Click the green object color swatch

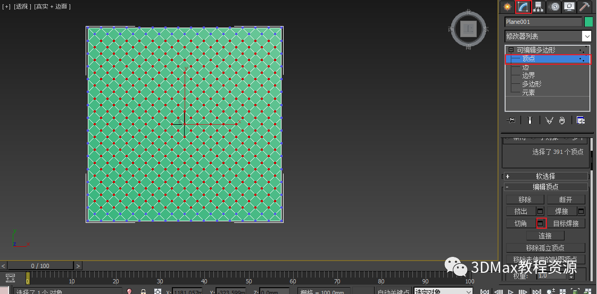click(x=588, y=22)
